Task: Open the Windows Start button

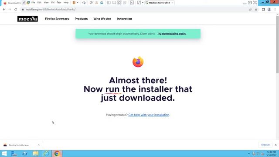Action: (4, 154)
